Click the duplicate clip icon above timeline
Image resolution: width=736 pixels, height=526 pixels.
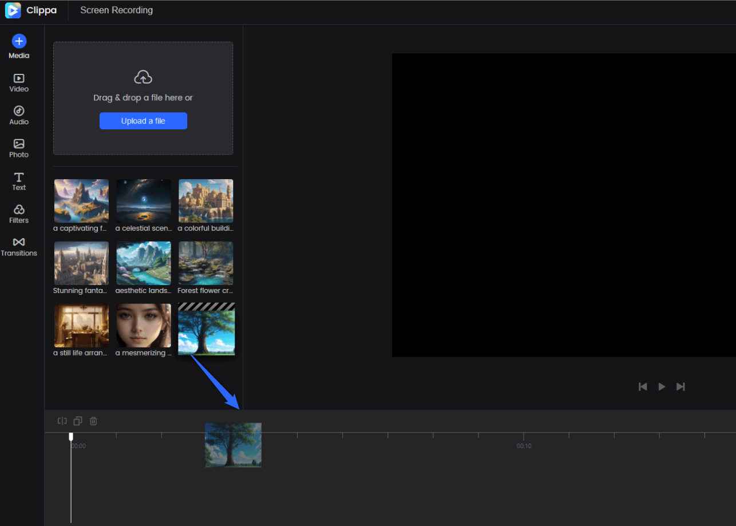pos(78,421)
